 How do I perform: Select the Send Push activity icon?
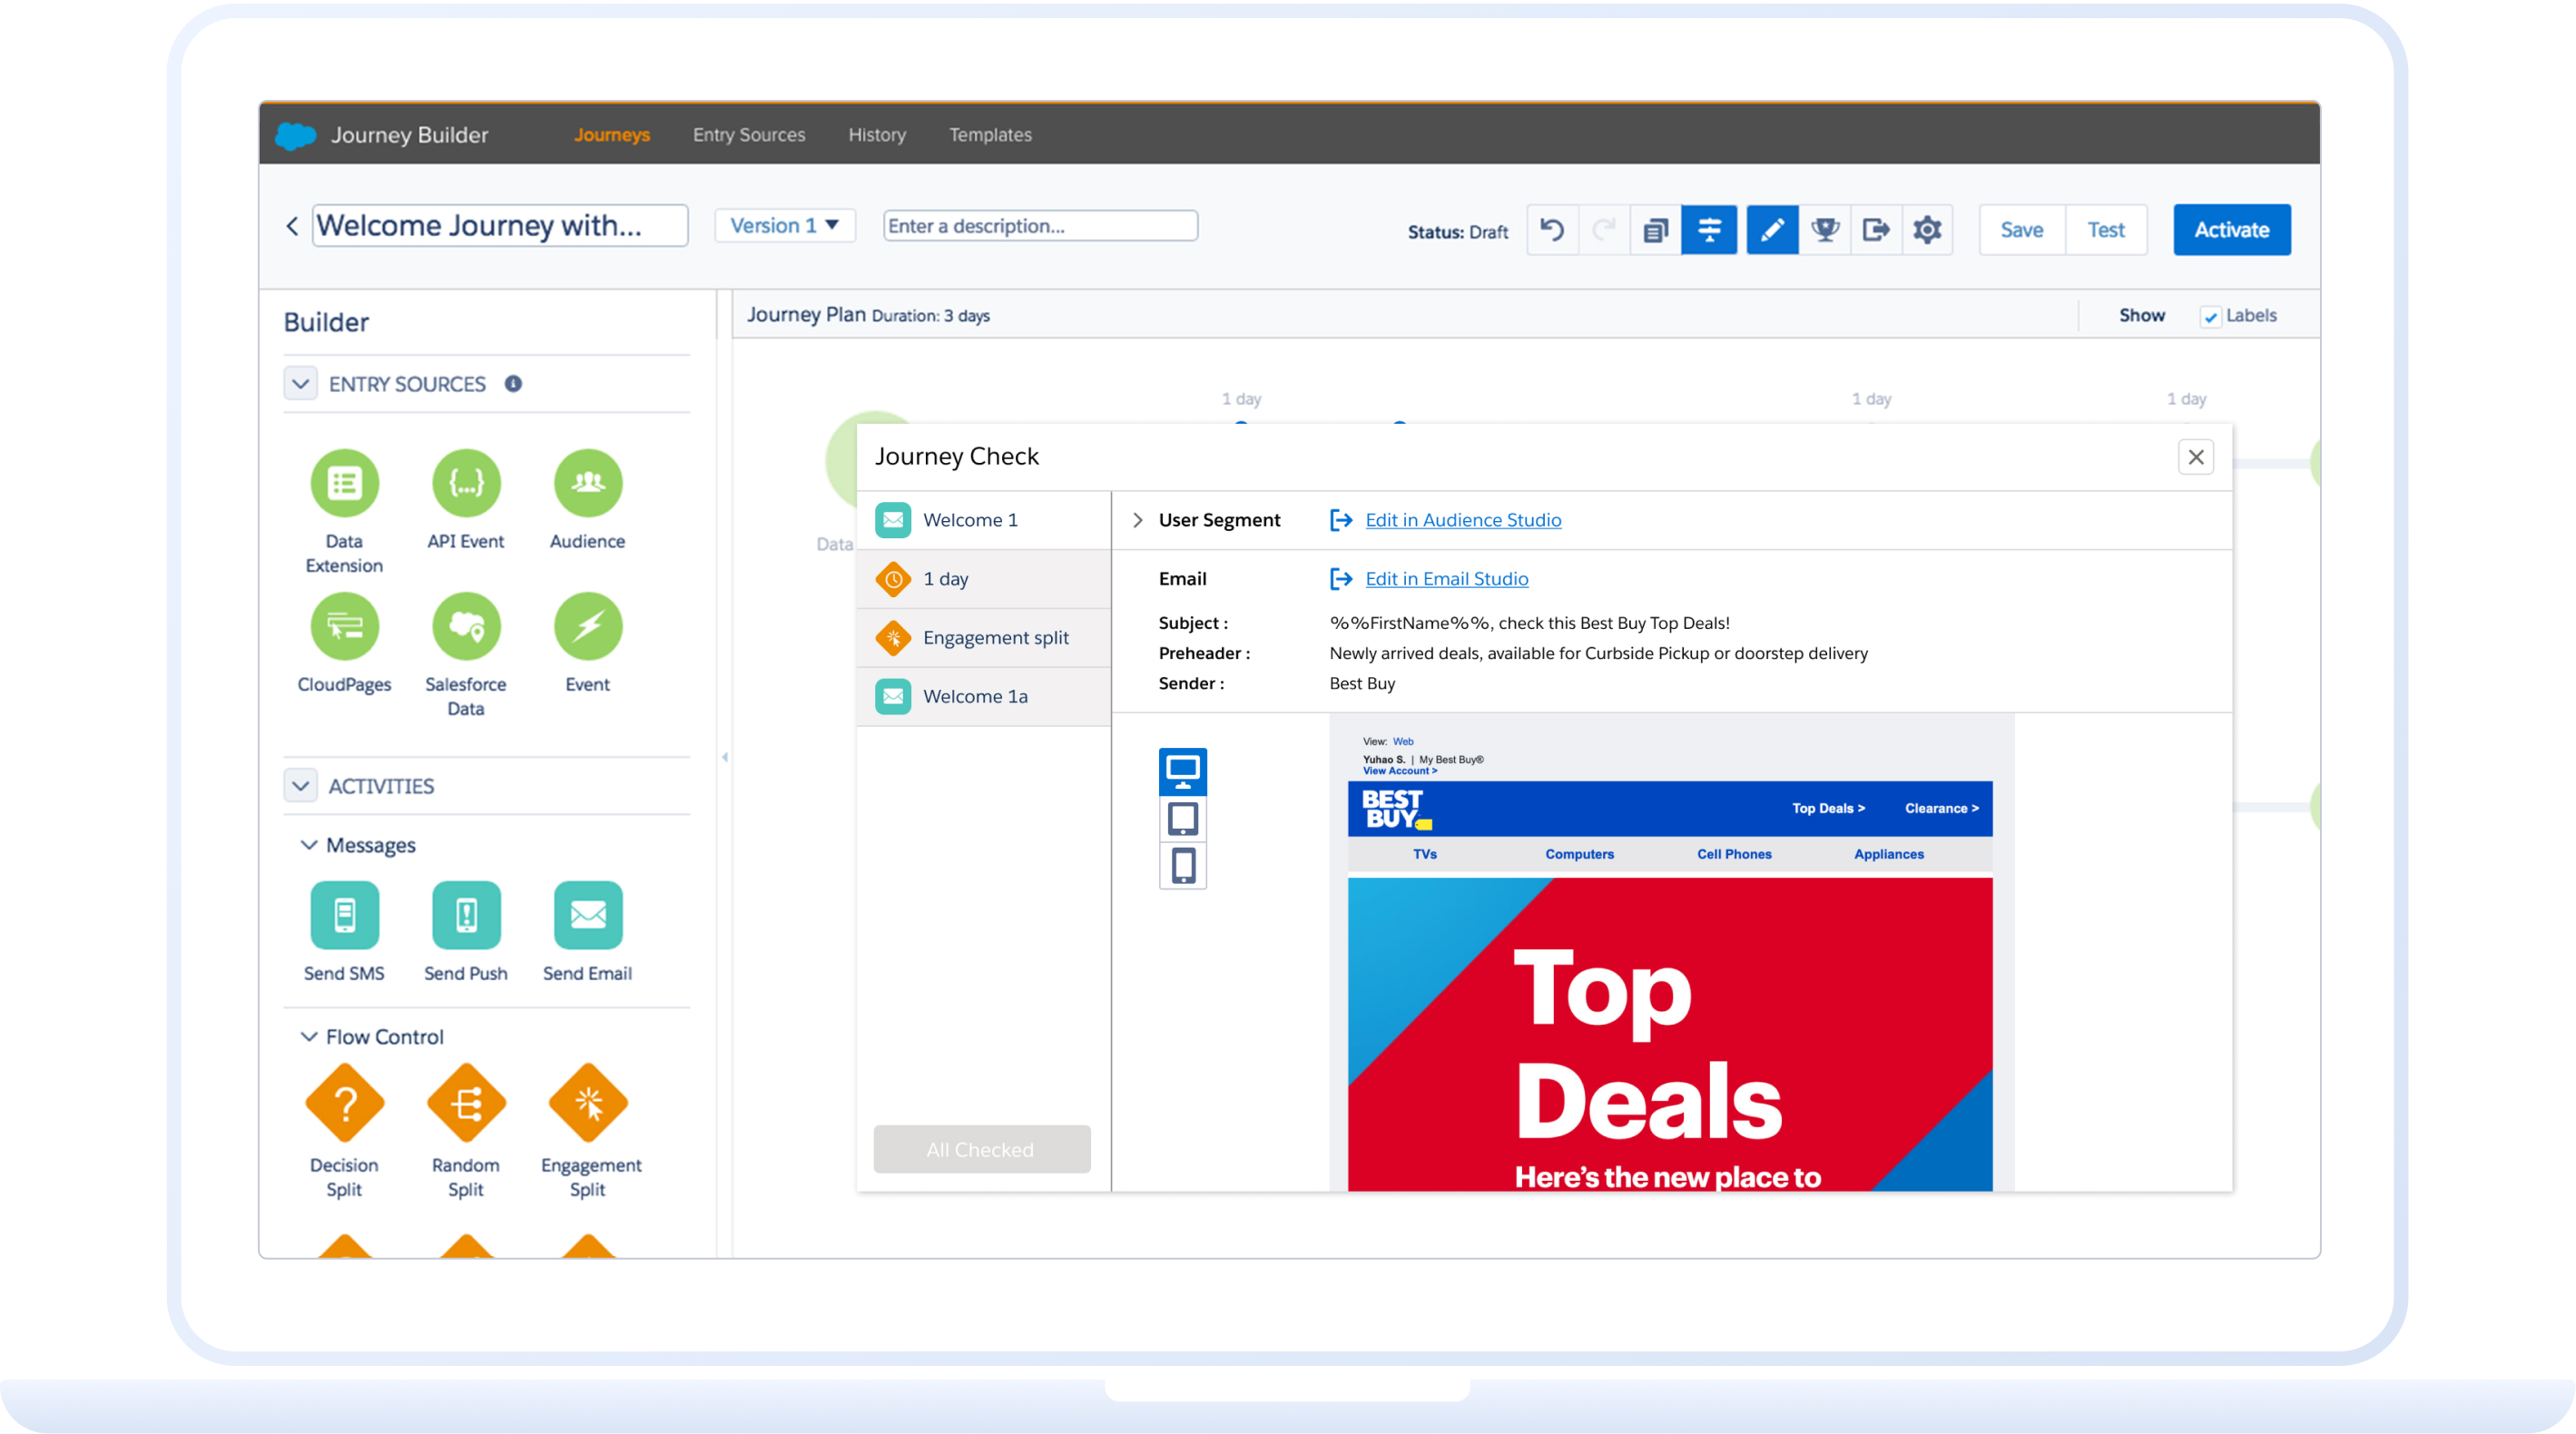[x=466, y=915]
